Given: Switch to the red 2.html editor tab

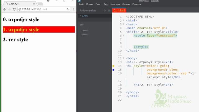Looking at the screenshot, I should point(119,10).
